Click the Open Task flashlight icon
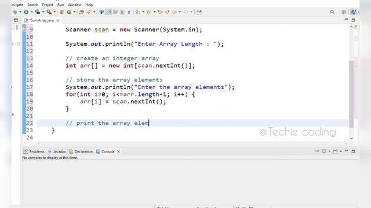 [89, 12]
